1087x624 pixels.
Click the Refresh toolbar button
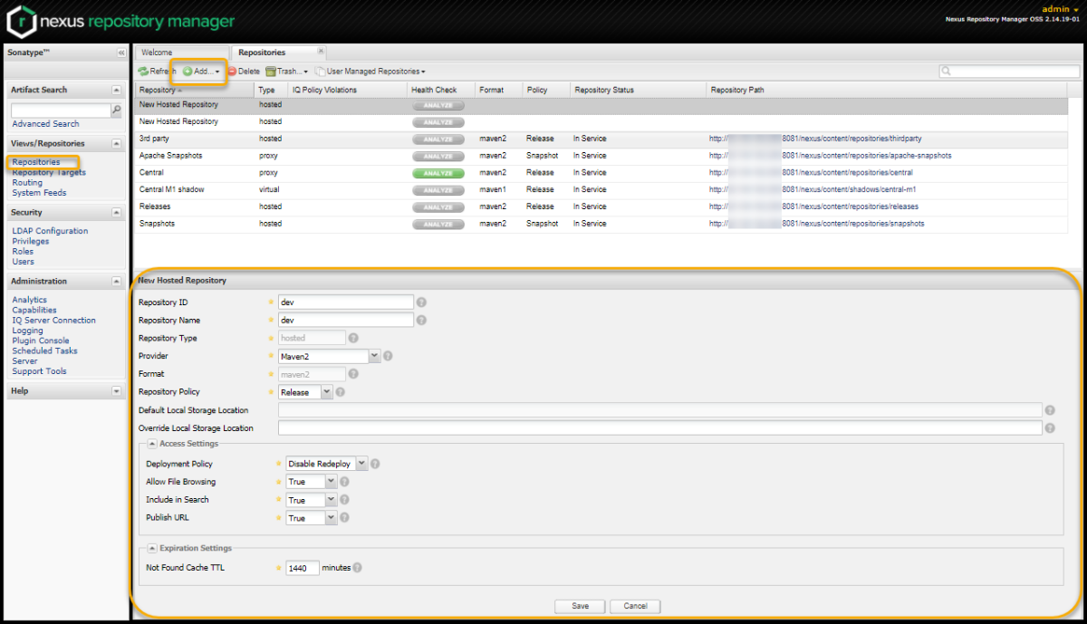pos(157,71)
